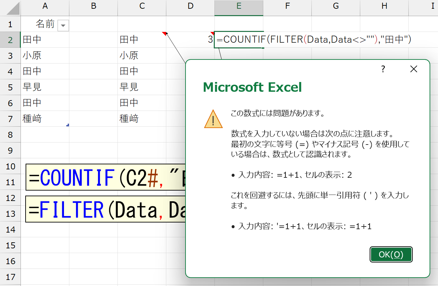Select cell C6 containing 田中
The width and height of the screenshot is (438, 286).
[x=142, y=103]
